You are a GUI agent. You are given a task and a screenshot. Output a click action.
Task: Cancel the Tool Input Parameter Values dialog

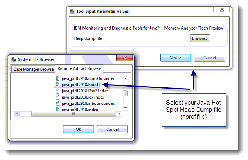coord(210,57)
